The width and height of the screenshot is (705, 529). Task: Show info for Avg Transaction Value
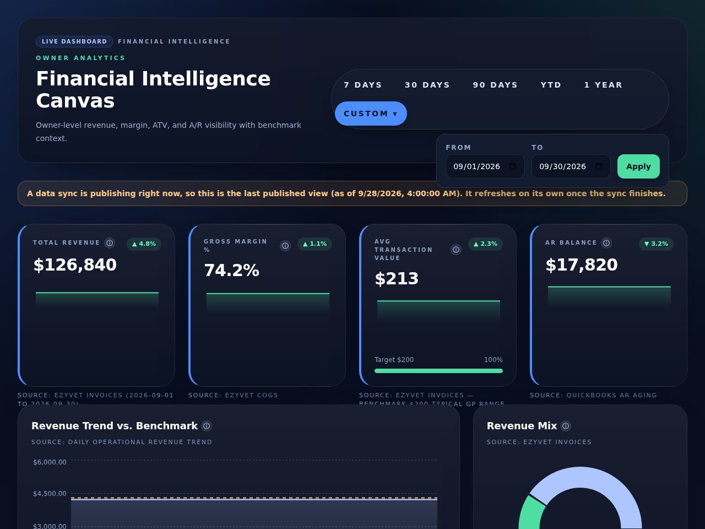[x=456, y=250]
